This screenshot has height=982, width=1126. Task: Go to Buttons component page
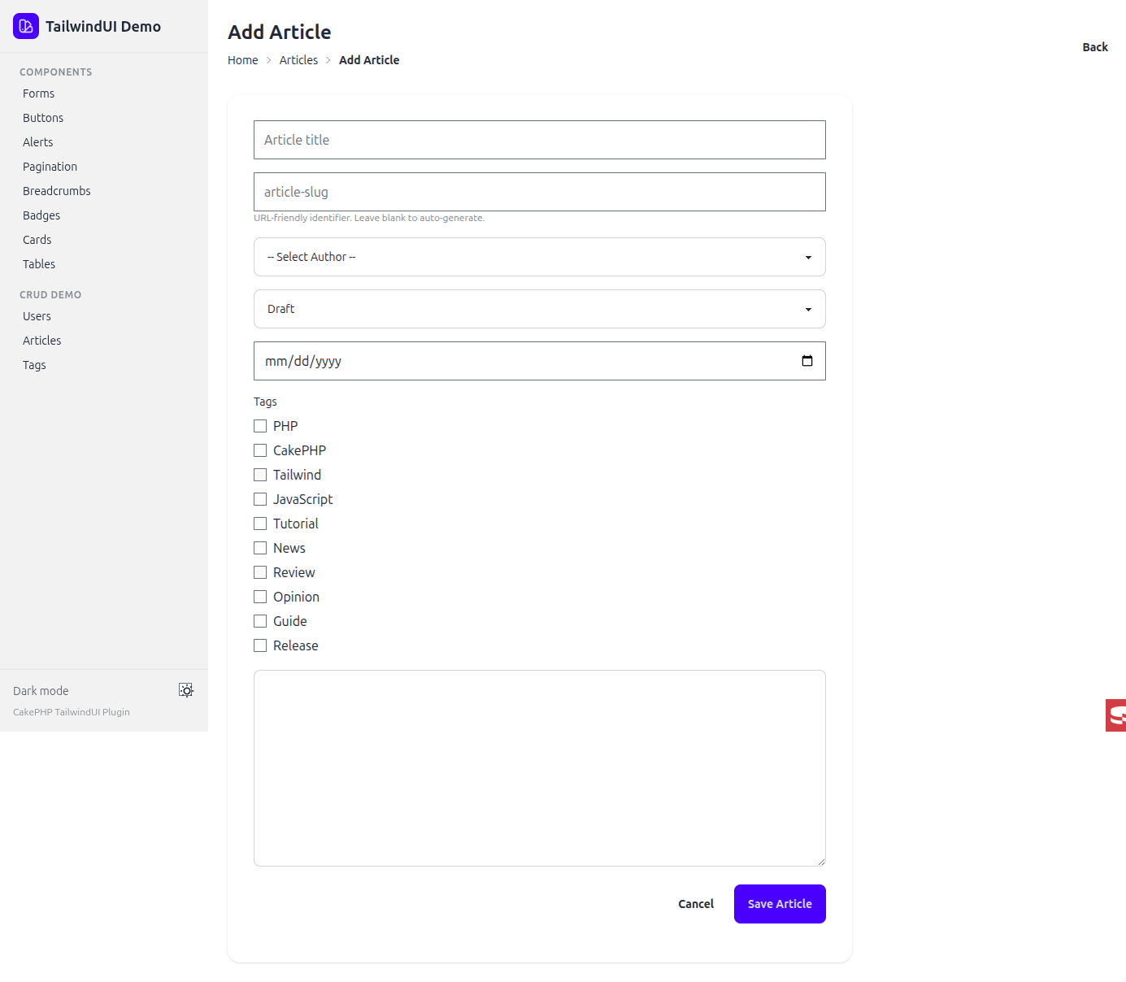(43, 118)
